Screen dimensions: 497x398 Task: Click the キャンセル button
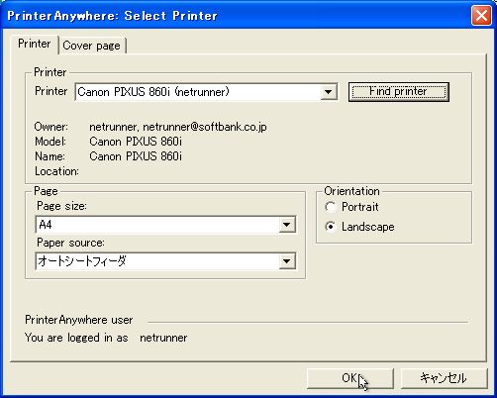444,378
